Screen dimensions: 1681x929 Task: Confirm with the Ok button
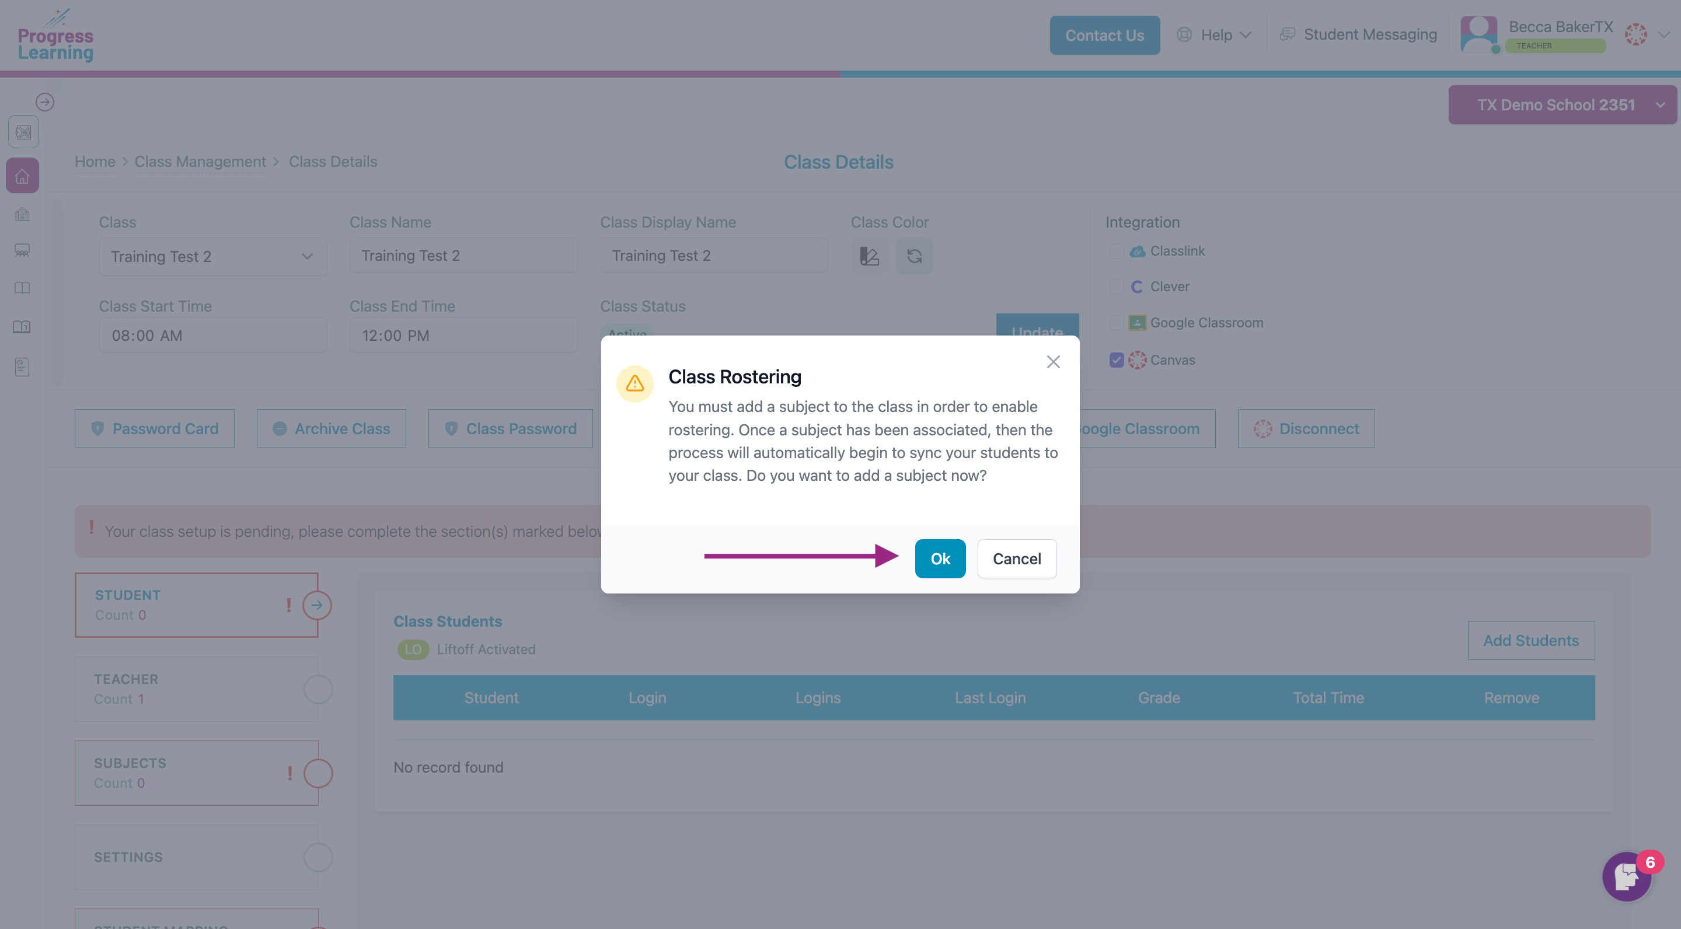tap(940, 558)
